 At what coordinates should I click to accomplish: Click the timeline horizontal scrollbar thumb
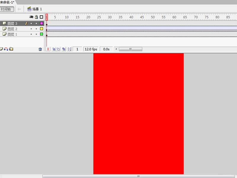(x=130, y=49)
